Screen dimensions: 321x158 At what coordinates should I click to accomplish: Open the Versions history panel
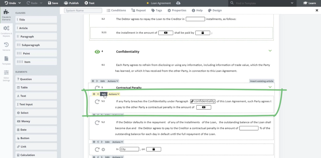pyautogui.click(x=6, y=46)
